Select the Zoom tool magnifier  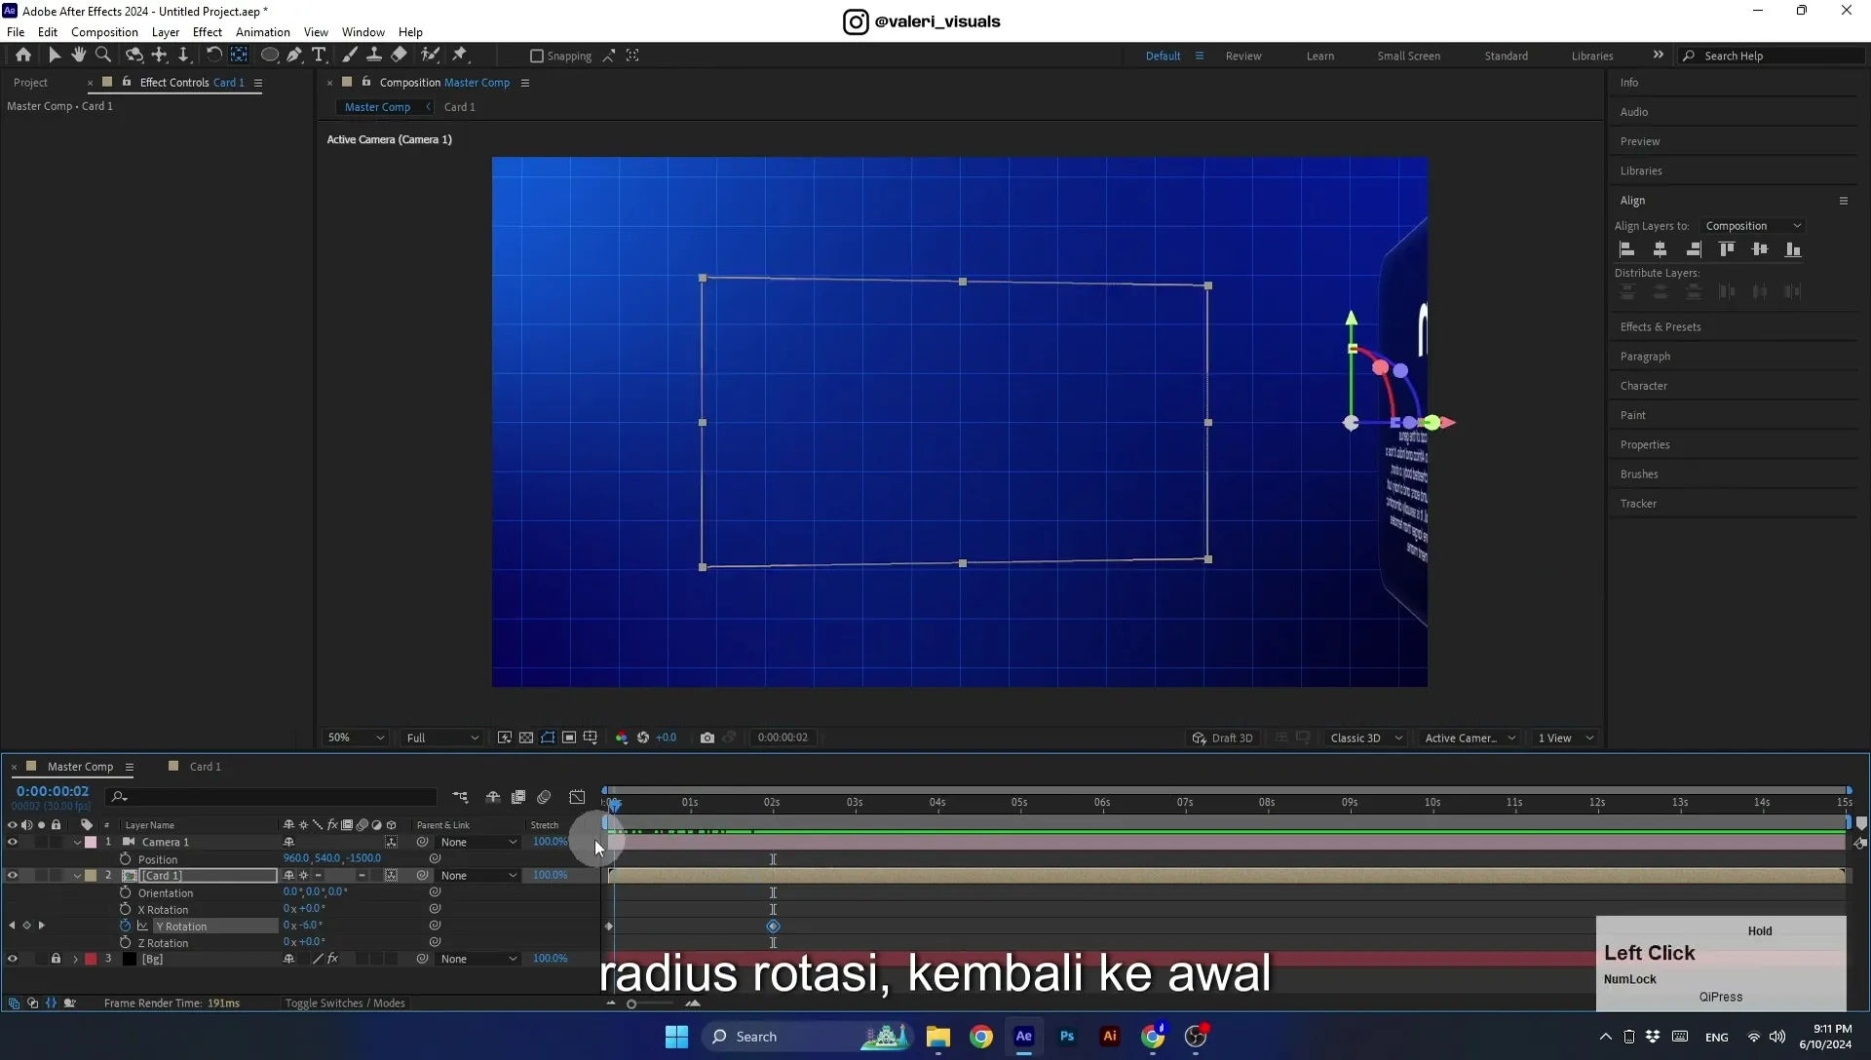click(103, 56)
